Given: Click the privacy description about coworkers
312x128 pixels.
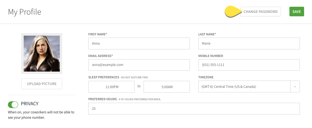Looking at the screenshot, I should [x=41, y=115].
